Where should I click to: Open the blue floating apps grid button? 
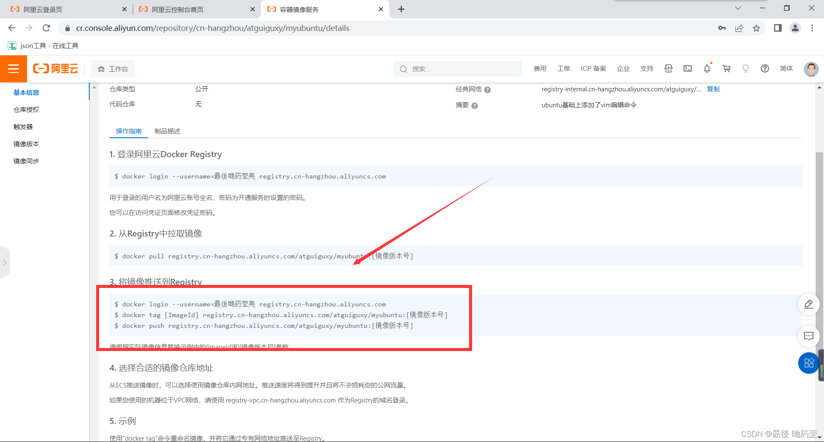point(809,363)
